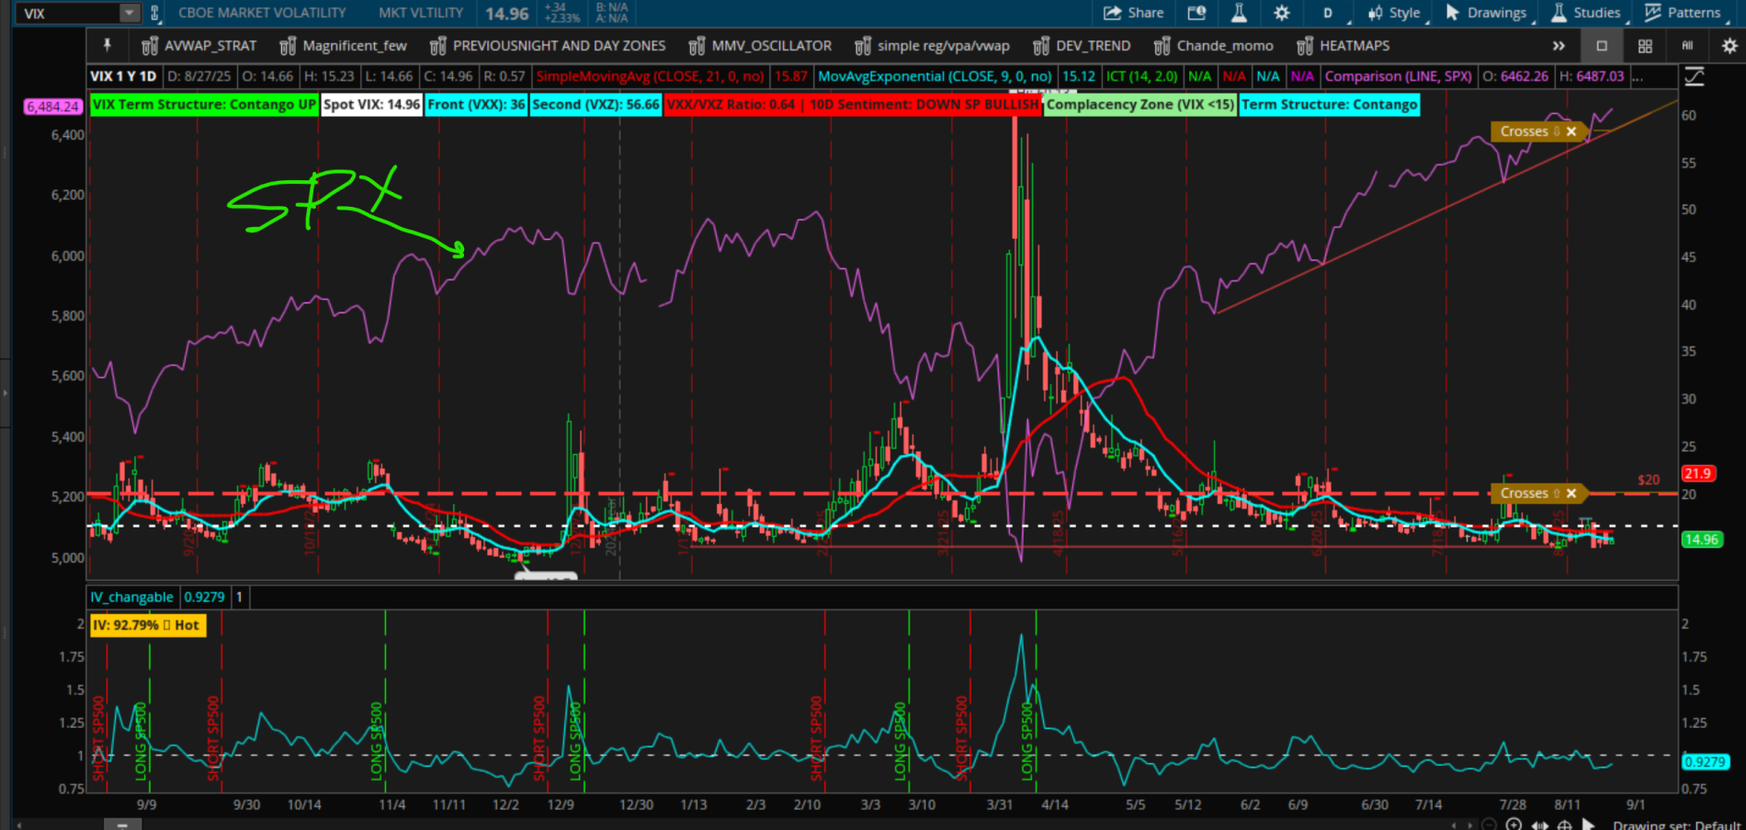
Task: Load the AVWAP_STRAT study set
Action: tap(199, 46)
